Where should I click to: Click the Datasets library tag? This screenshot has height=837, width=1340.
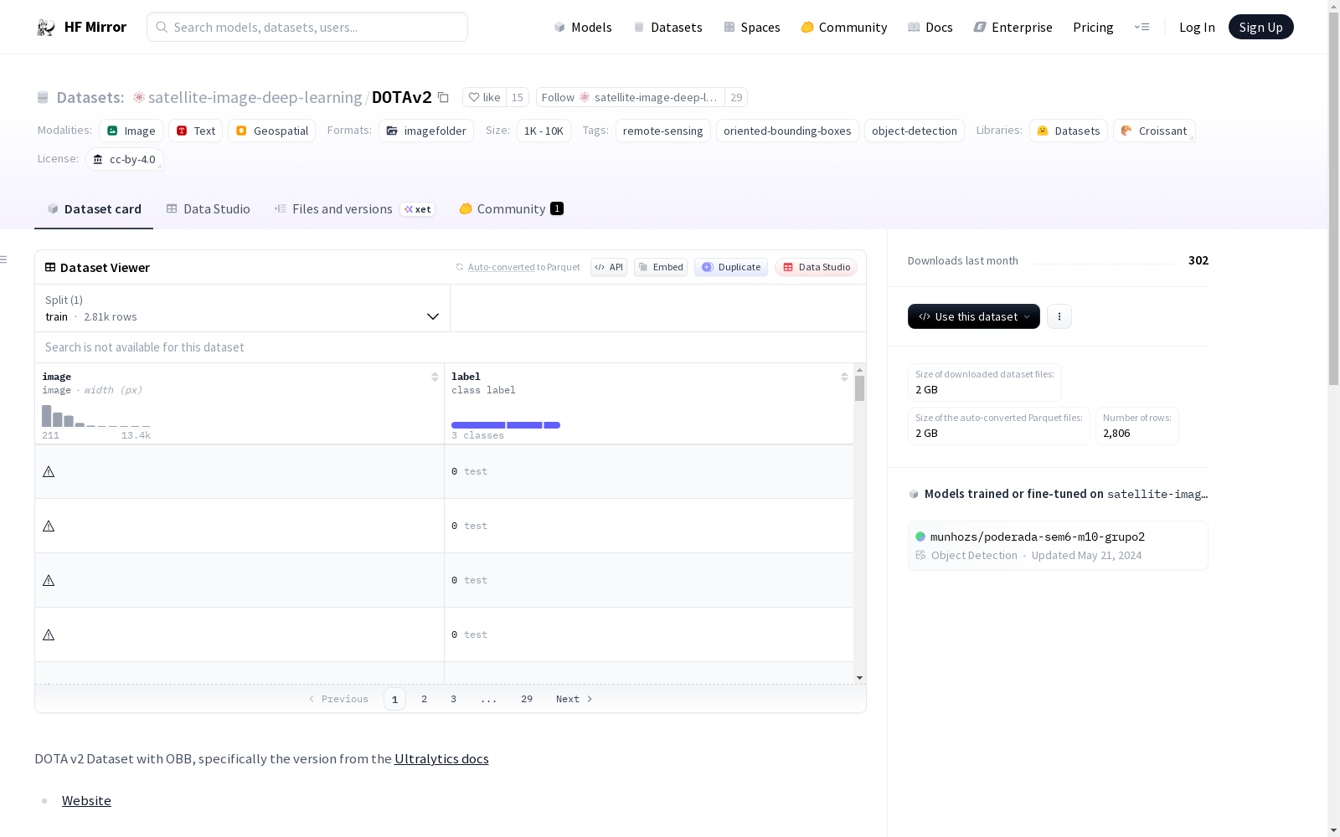1069,131
